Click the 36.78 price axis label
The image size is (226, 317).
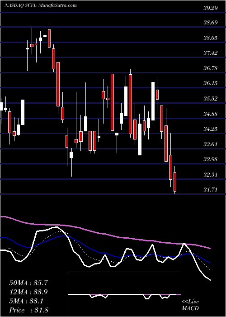211,68
